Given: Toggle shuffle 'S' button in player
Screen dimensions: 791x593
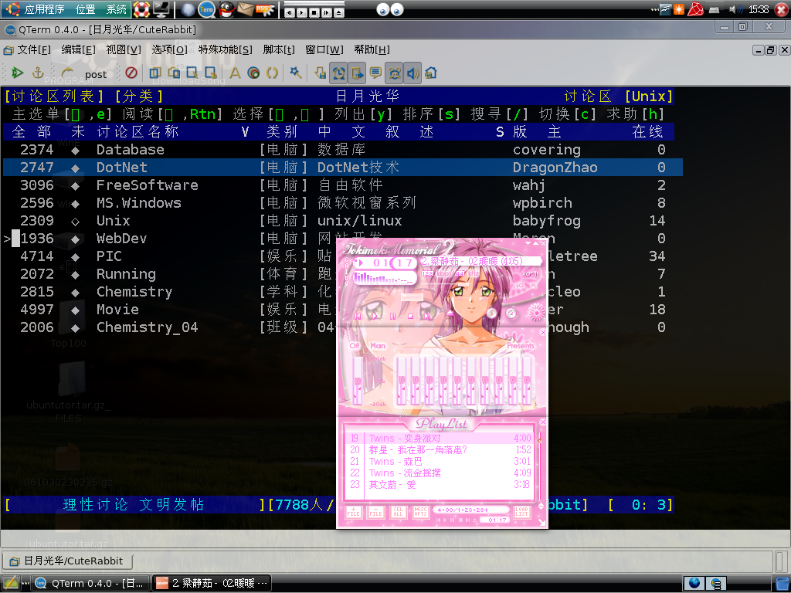Looking at the screenshot, I should click(x=492, y=313).
